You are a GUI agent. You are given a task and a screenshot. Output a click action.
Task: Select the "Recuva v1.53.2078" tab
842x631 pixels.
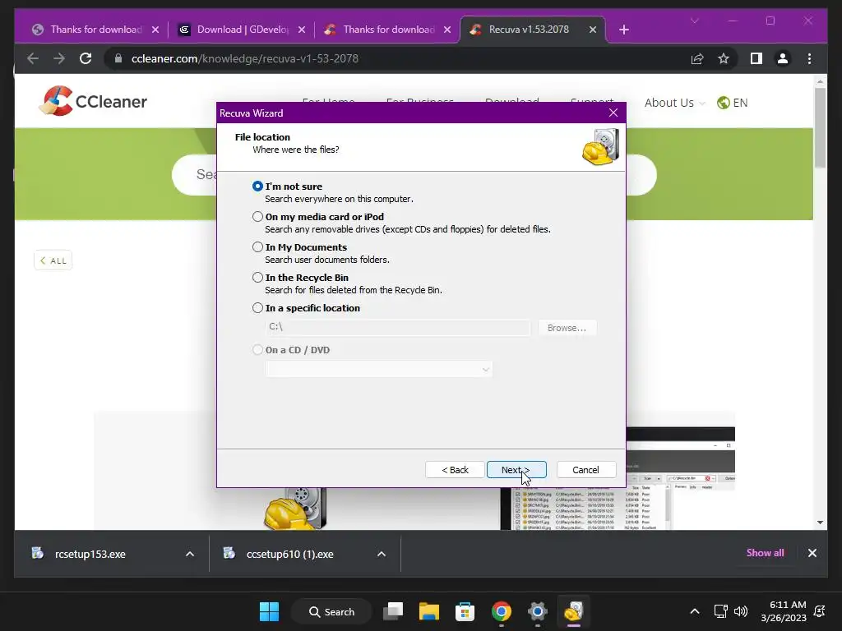tap(528, 30)
